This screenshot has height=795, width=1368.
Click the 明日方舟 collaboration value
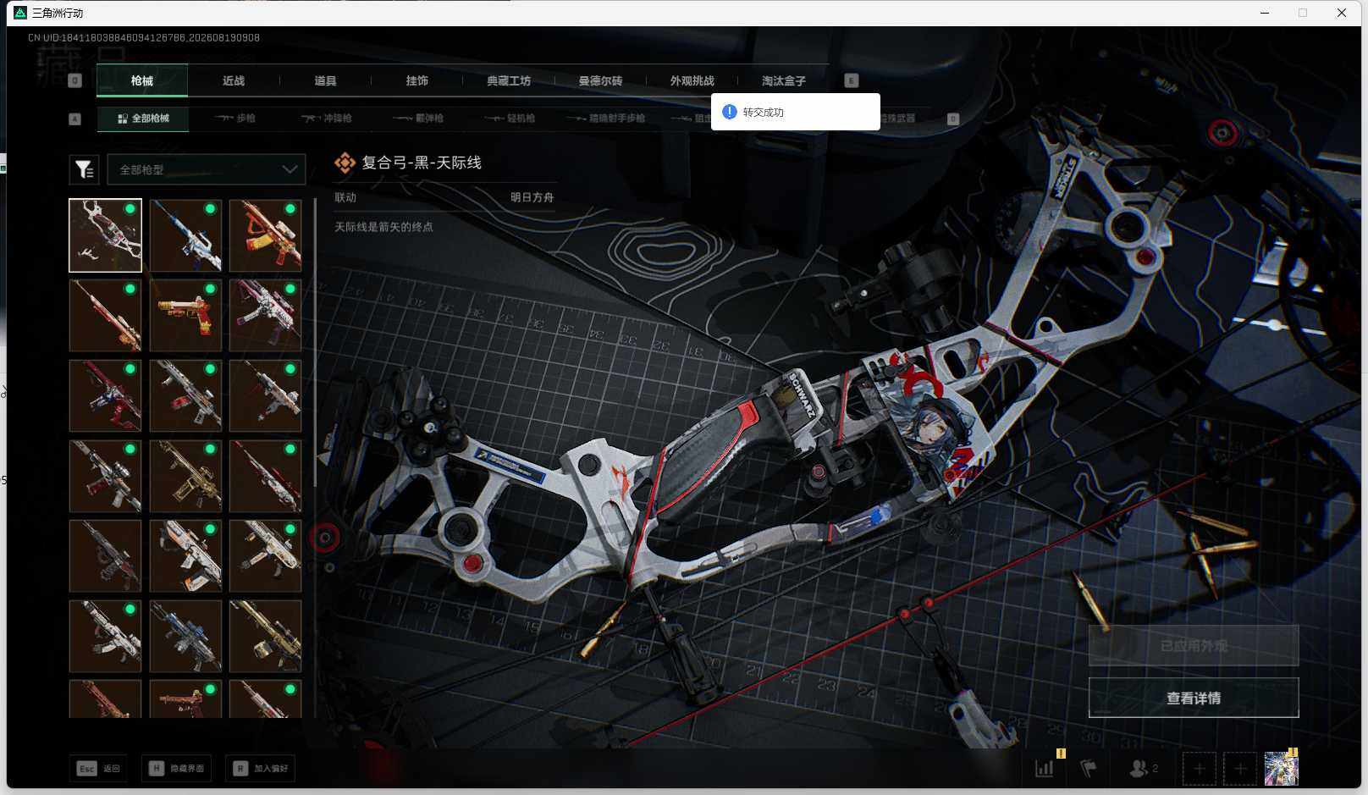pos(532,197)
